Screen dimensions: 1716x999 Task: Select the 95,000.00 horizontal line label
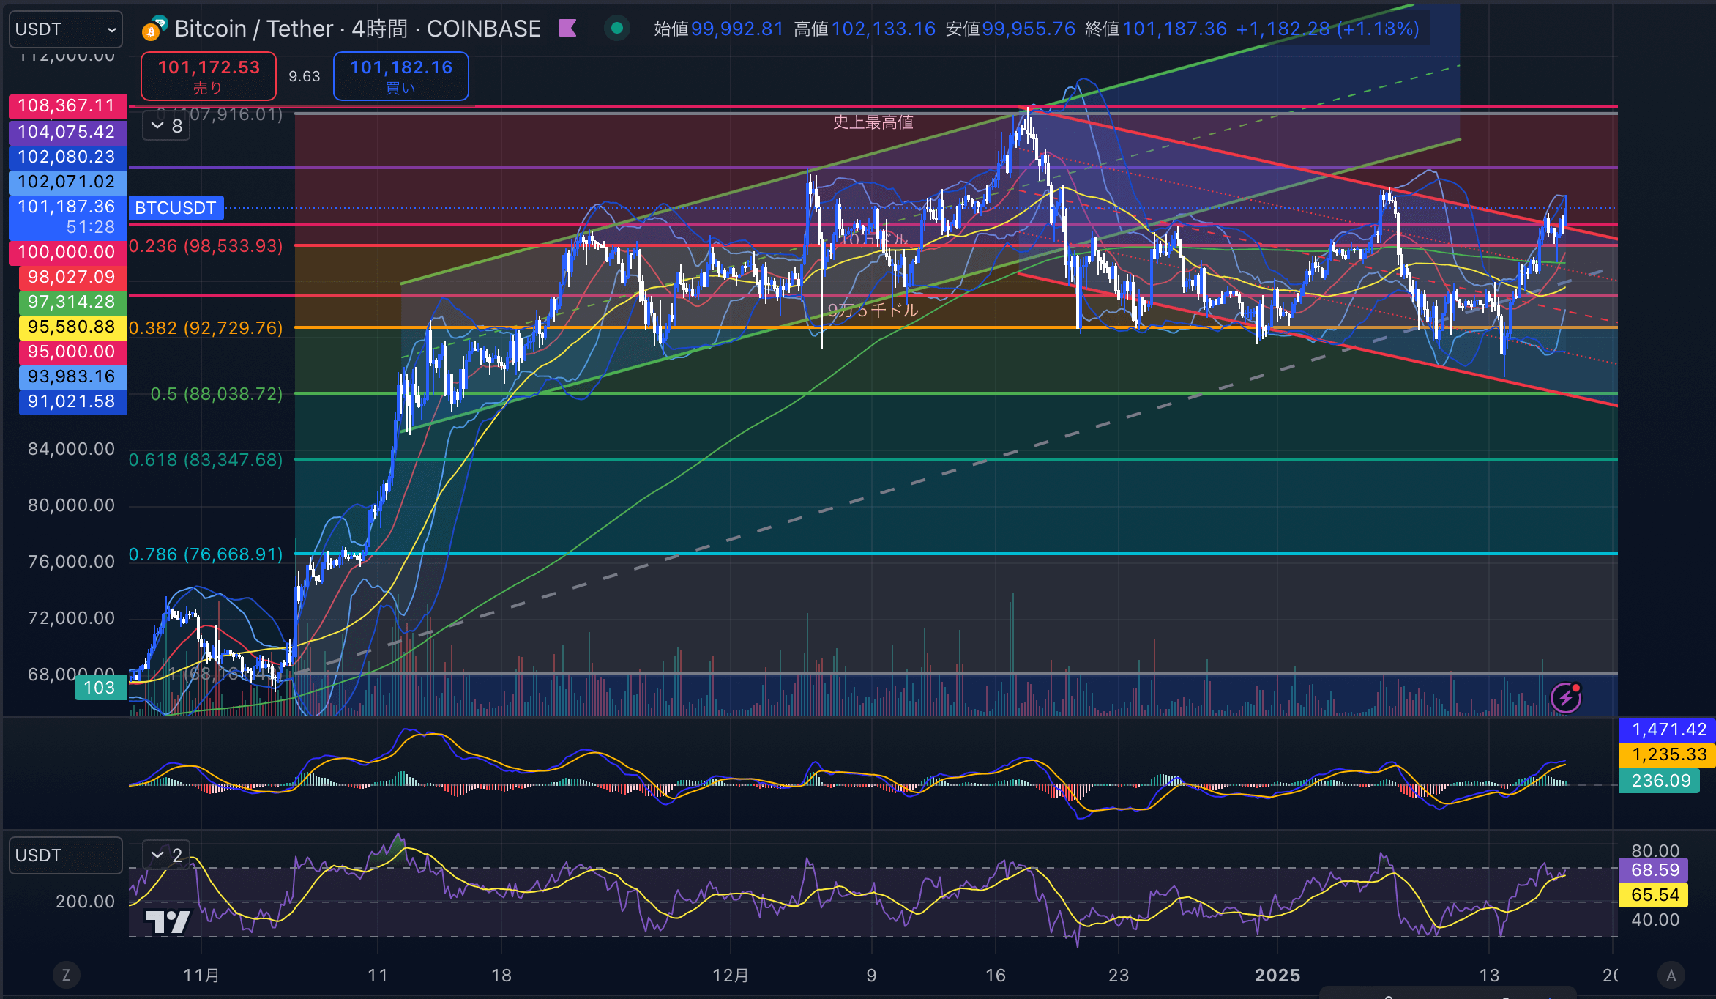pyautogui.click(x=72, y=352)
